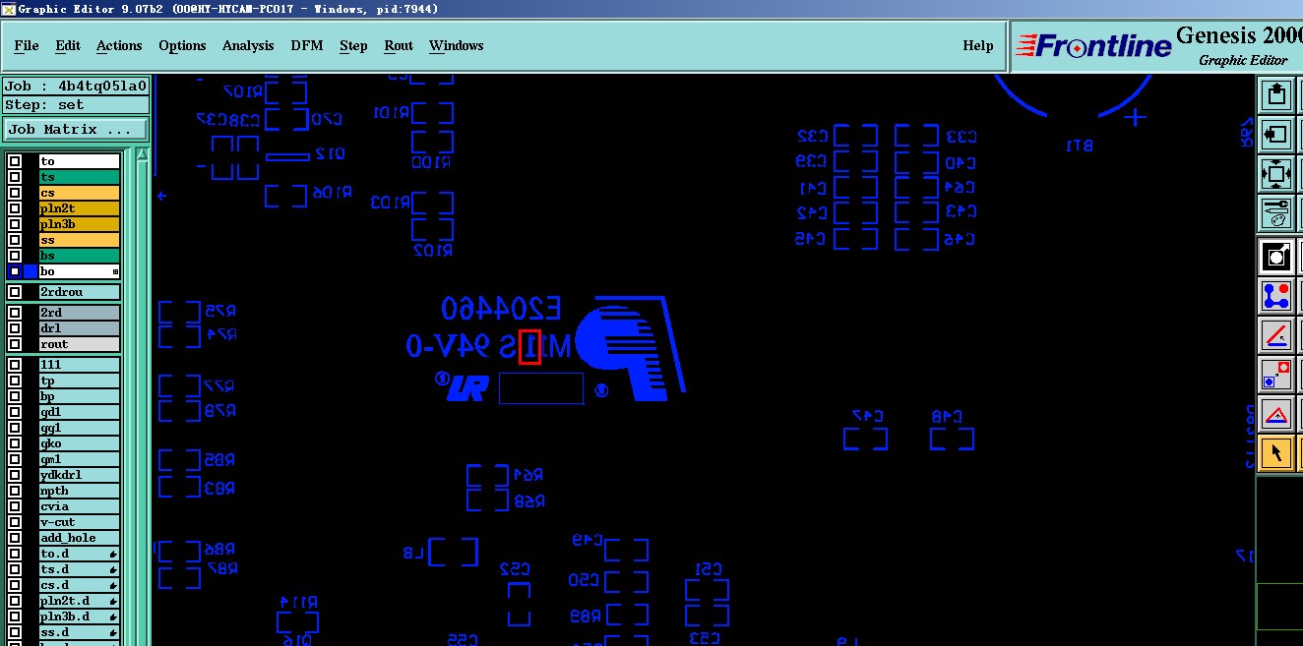Click the blue color swatch of bo layer
1303x646 pixels.
(x=31, y=271)
